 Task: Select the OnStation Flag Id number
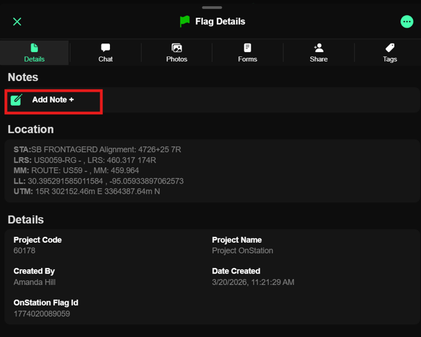click(x=41, y=314)
